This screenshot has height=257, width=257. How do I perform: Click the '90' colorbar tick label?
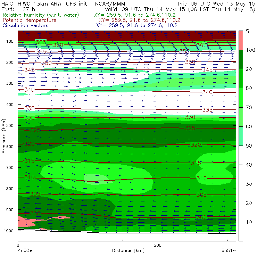[x=249, y=69]
